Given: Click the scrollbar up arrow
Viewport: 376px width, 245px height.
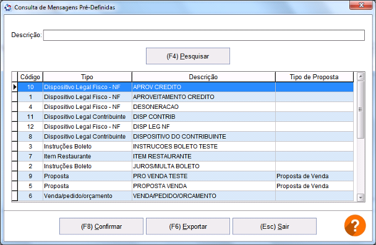Looking at the screenshot, I should (x=361, y=77).
